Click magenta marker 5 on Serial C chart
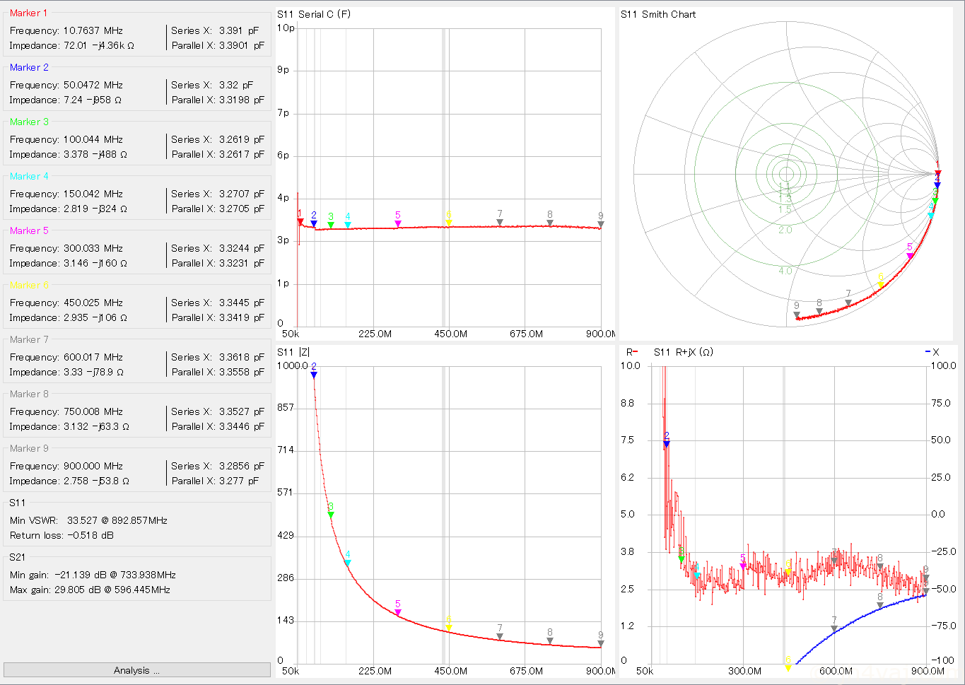Screen dimensions: 965x685 point(398,223)
